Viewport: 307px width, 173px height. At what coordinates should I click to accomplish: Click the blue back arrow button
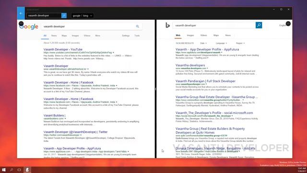pos(21,13)
